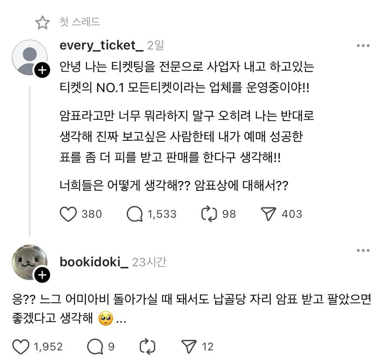Open more options for bookidoki_ reply
The height and width of the screenshot is (362, 386).
363,250
